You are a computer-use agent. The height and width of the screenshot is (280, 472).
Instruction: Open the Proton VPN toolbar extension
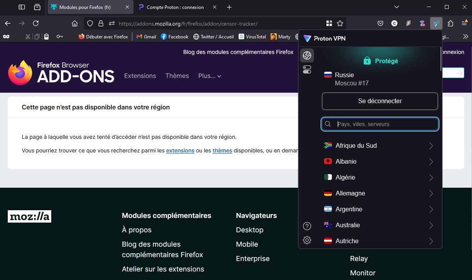pos(436,23)
